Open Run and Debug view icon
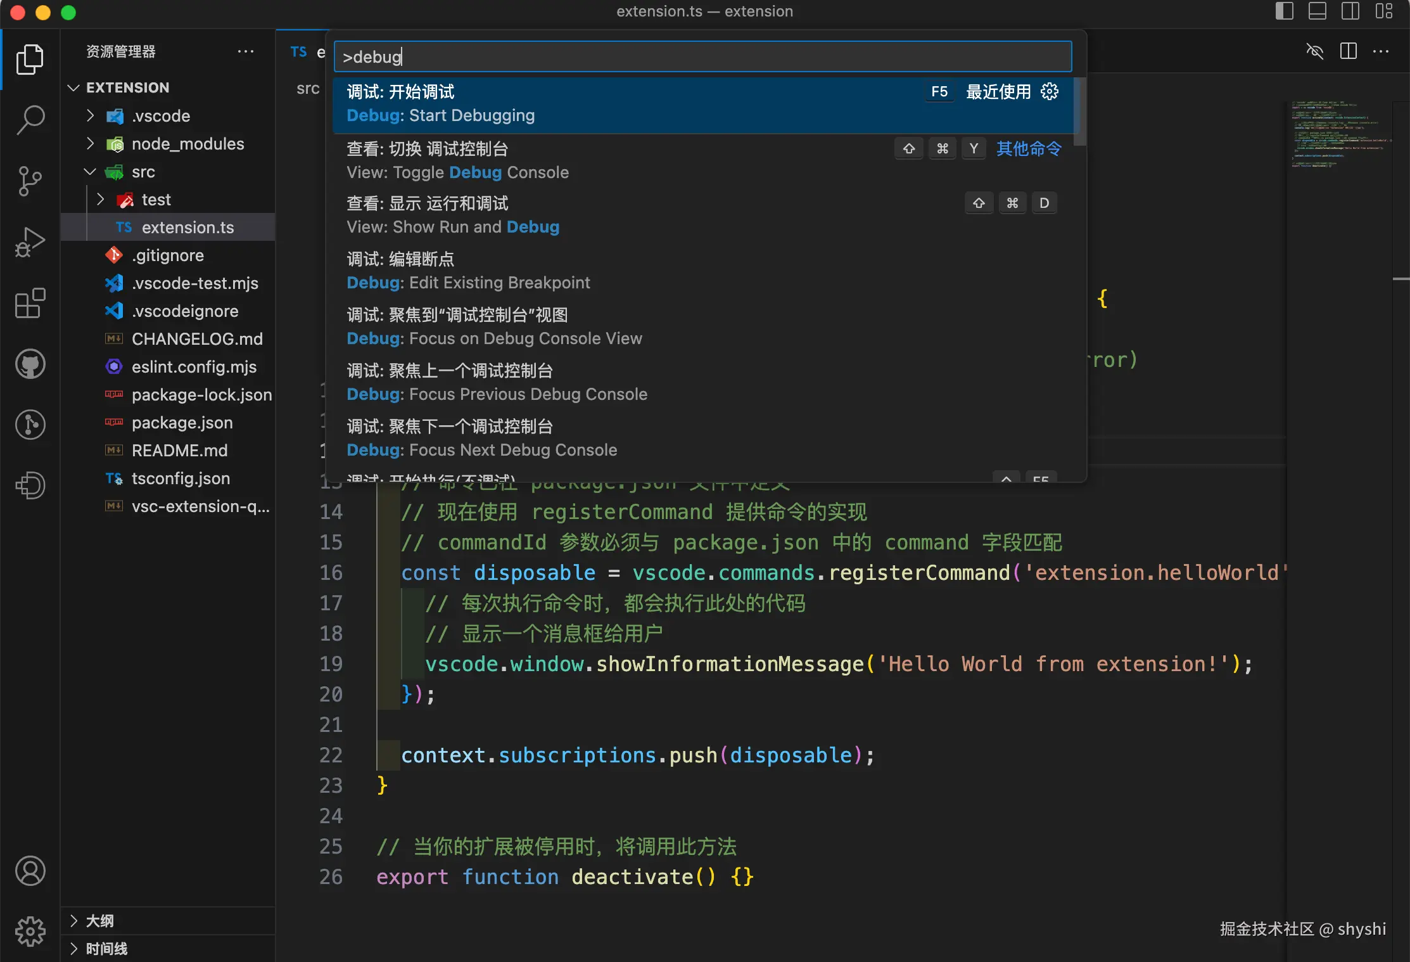Screen dimensions: 1410x962 point(30,241)
